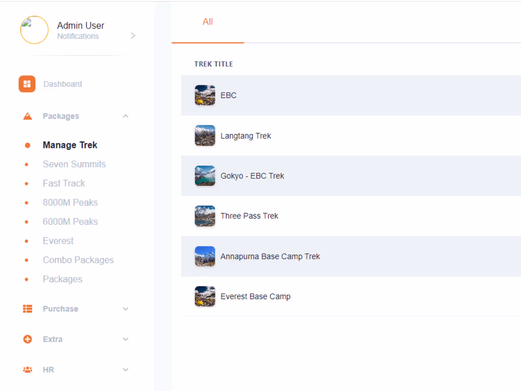This screenshot has height=391, width=521.
Task: Go to Combo Packages
Action: (78, 260)
